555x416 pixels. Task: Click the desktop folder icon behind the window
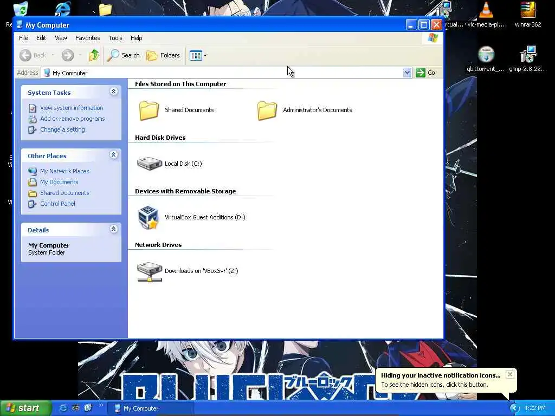[x=105, y=9]
